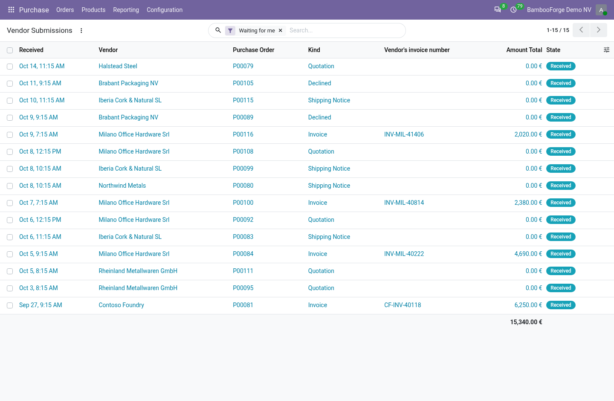This screenshot has height=401, width=614.
Task: Check the P00105 row checkbox
Action: [10, 84]
